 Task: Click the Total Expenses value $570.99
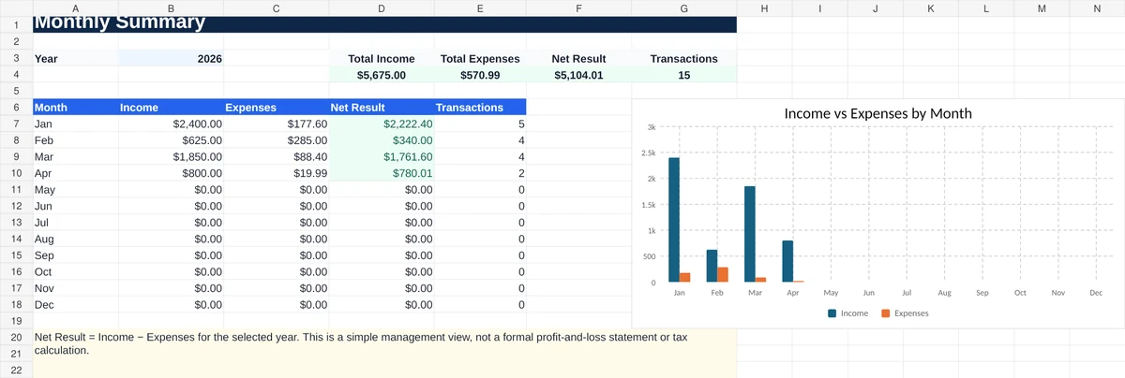click(480, 75)
